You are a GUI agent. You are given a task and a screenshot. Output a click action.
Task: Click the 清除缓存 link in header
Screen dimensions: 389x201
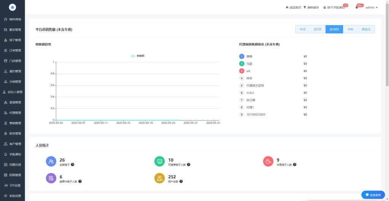pos(311,8)
